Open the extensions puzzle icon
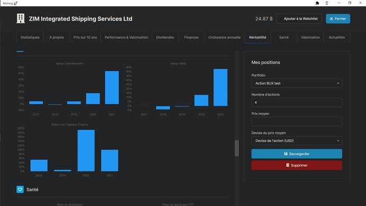Screen dimensions: 366x206 [x=317, y=3]
